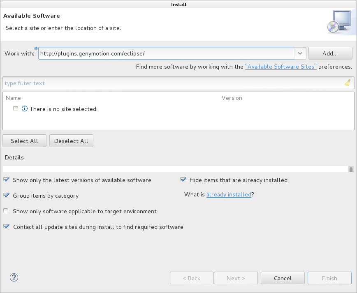Viewport: 357px width, 293px height.
Task: Cancel the Install dialog
Action: 283,278
